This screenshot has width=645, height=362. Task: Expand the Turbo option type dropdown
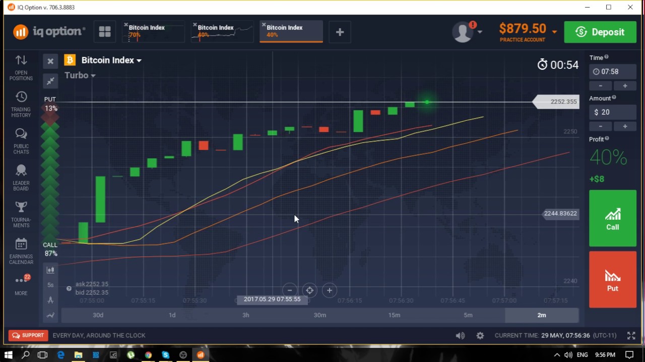(80, 75)
